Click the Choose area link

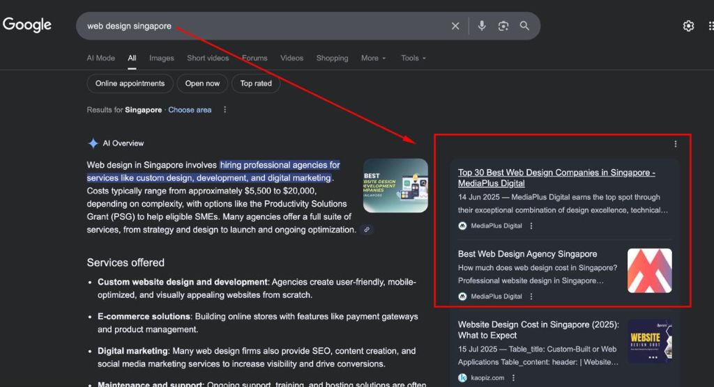coord(190,110)
